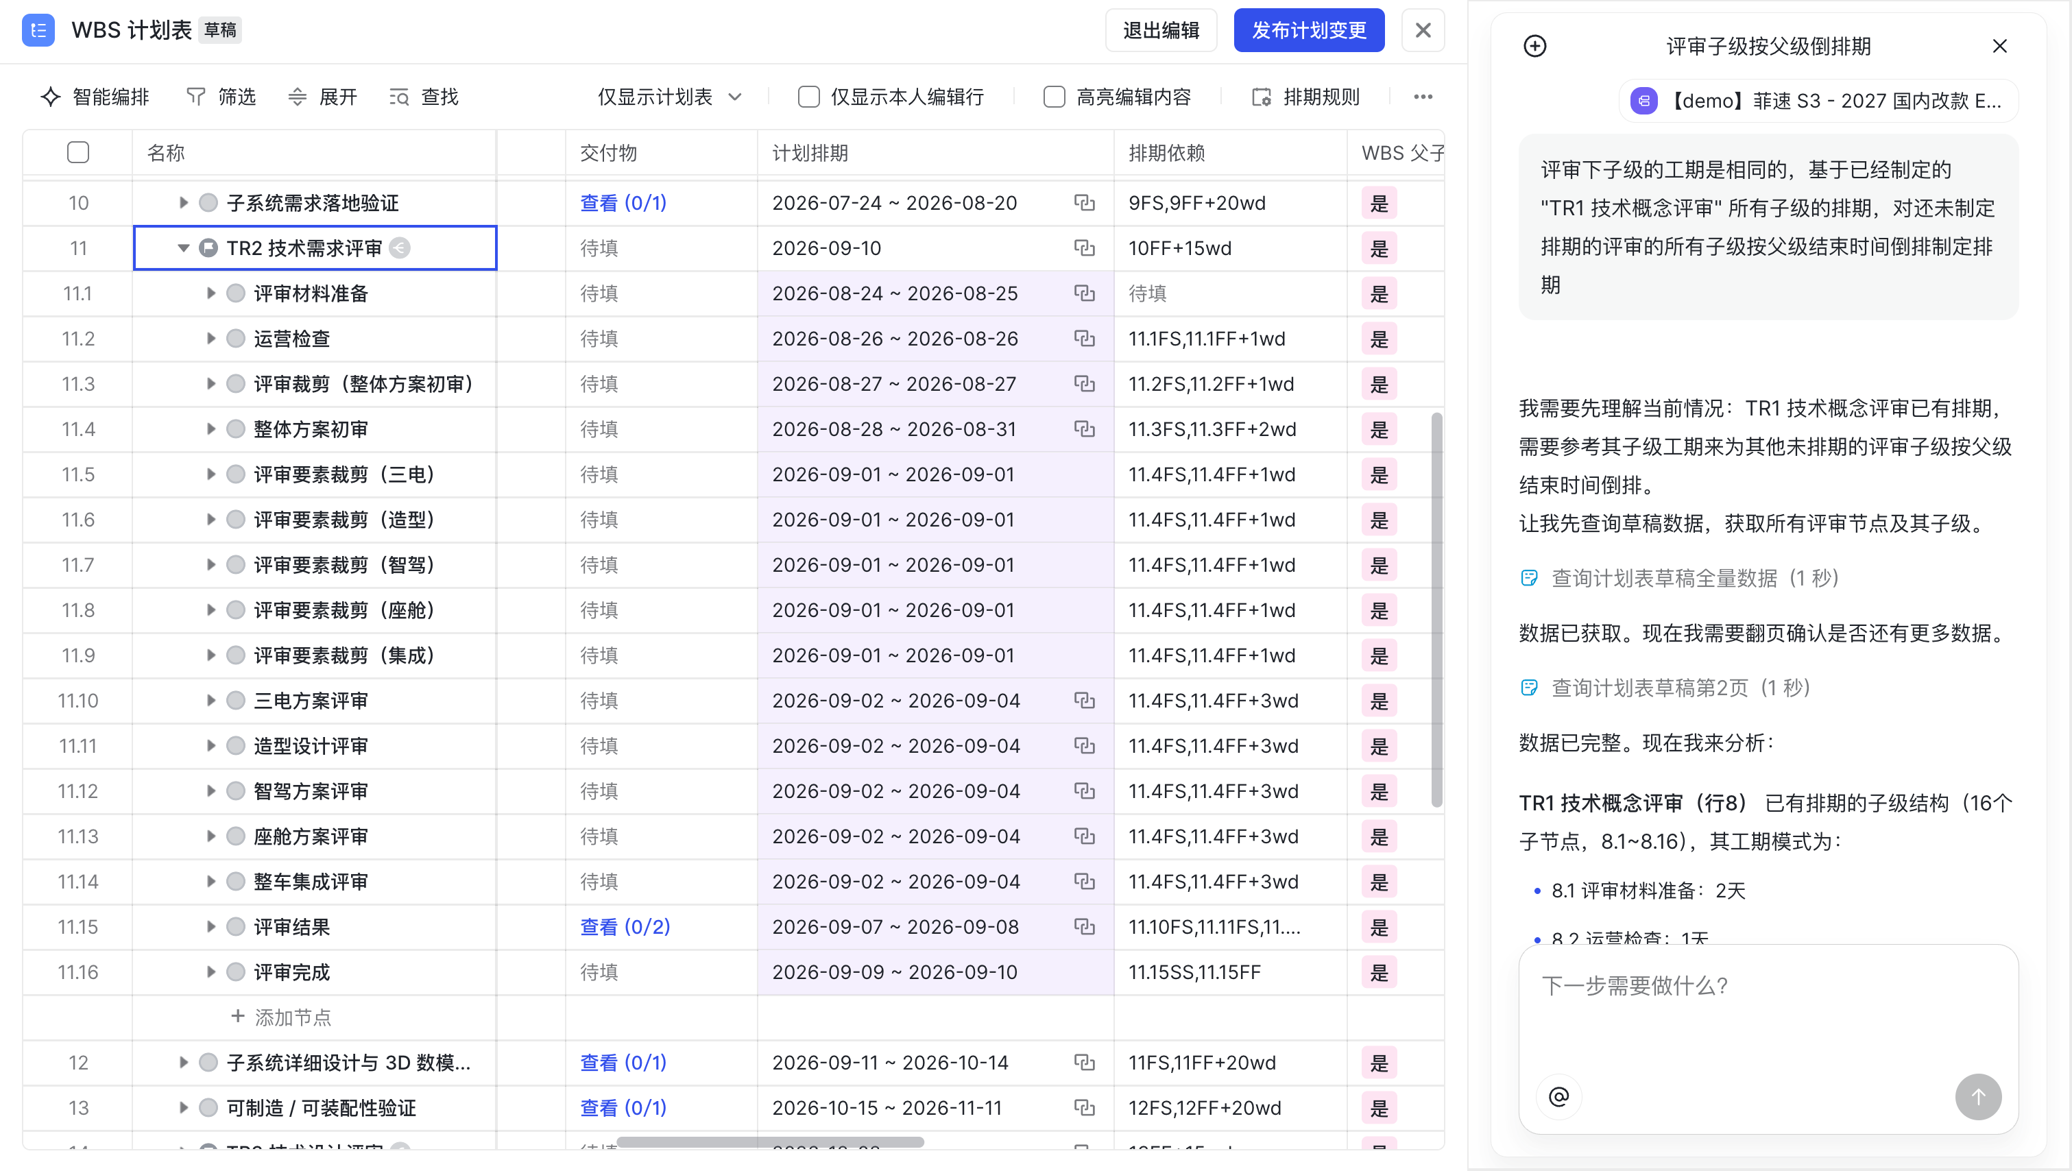Image resolution: width=2072 pixels, height=1171 pixels.
Task: Expand the 可制造 / 可装配性验证 row
Action: 183,1107
